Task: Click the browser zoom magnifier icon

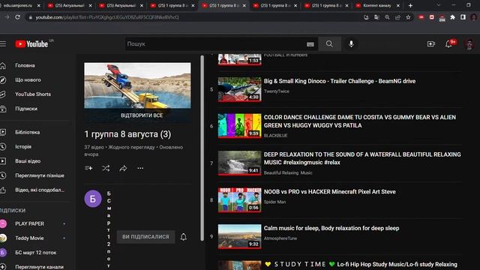Action: pyautogui.click(x=387, y=17)
